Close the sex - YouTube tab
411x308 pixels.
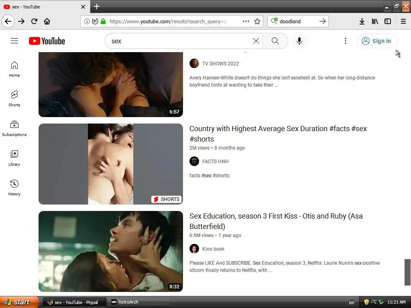(x=83, y=7)
